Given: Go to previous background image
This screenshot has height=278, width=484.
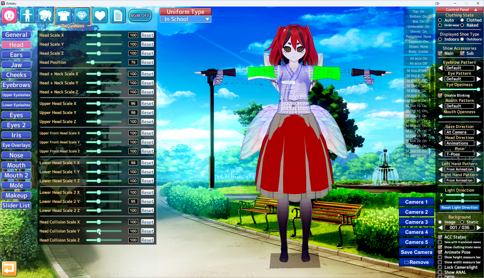Looking at the screenshot, I should click(x=440, y=228).
